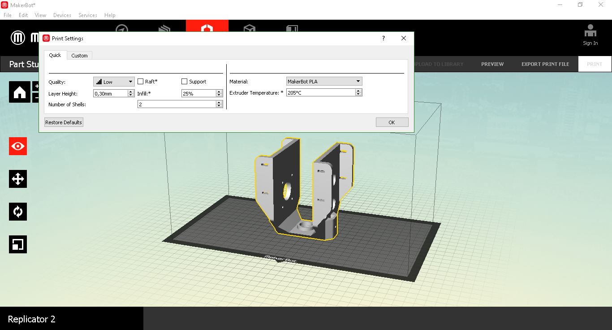The height and width of the screenshot is (330, 612).
Task: Increase Layer Height with up arrow
Action: click(131, 91)
